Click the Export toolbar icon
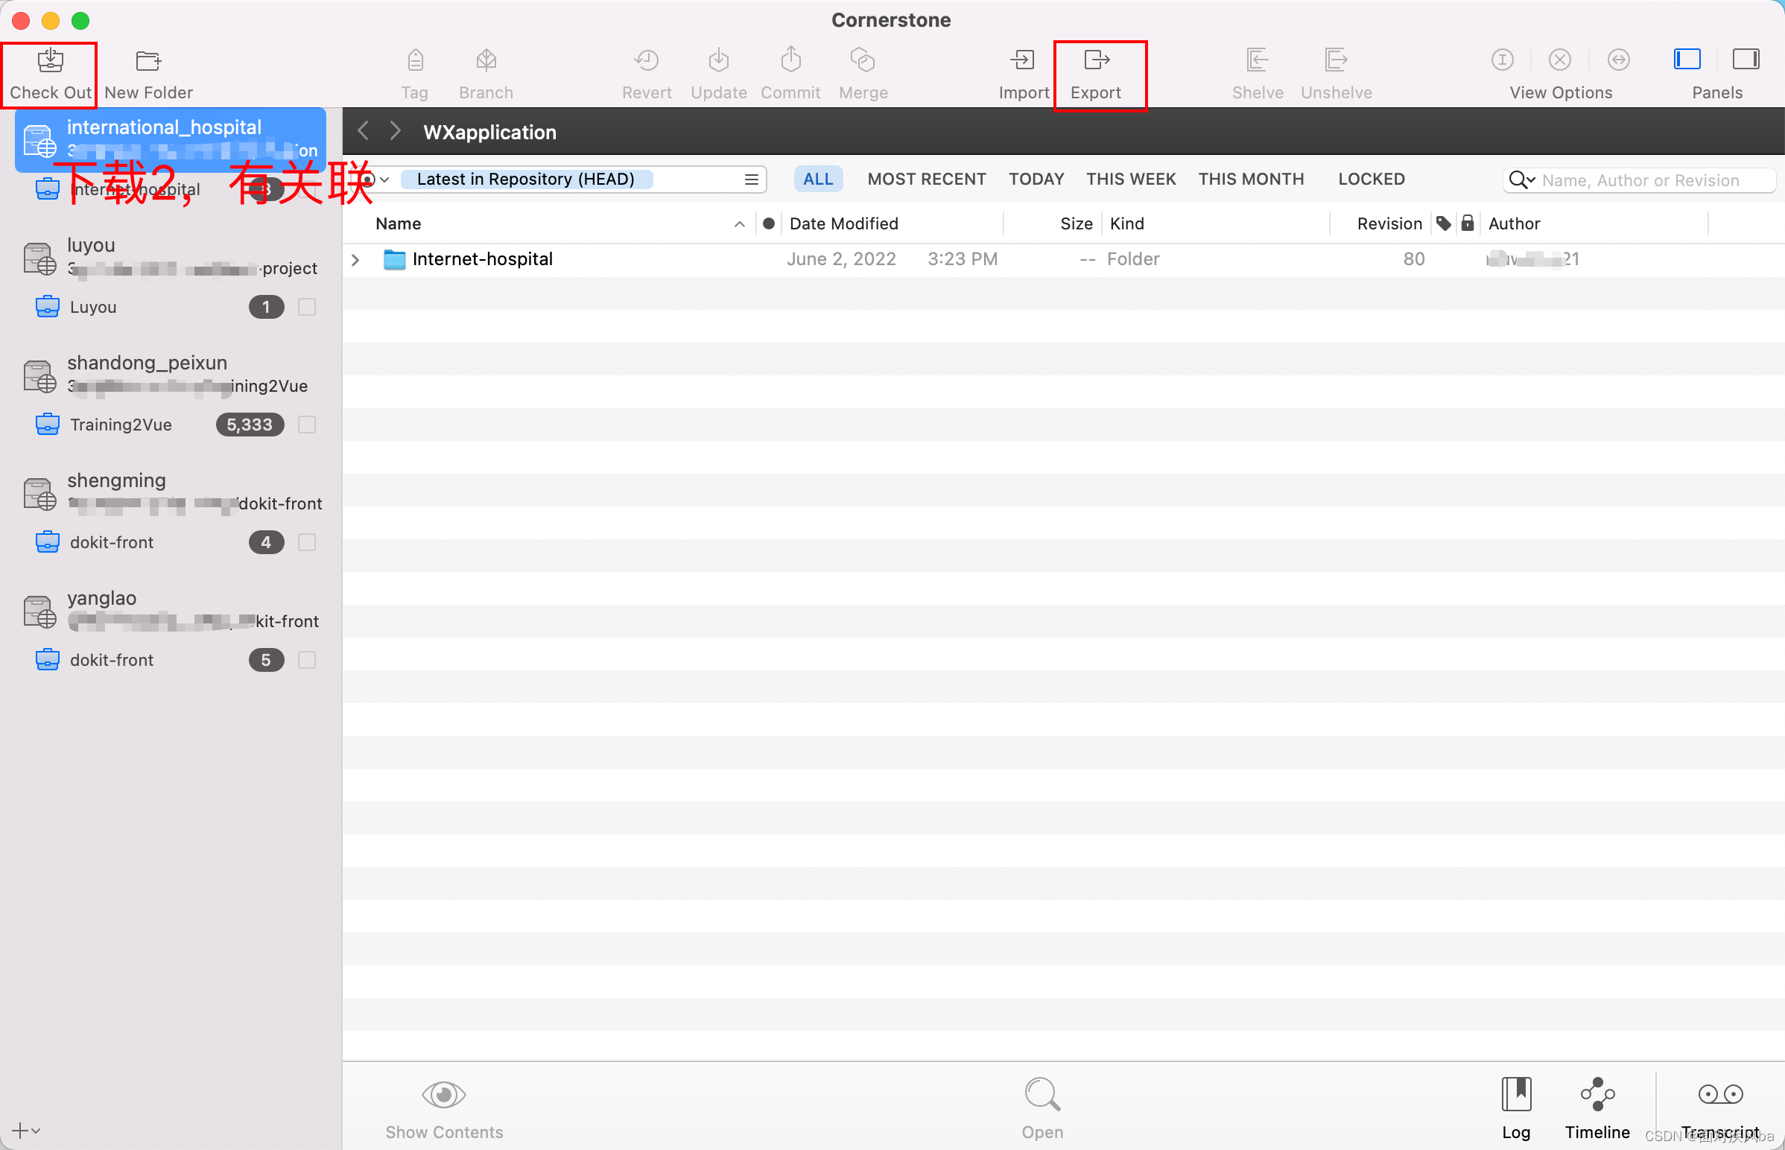Viewport: 1785px width, 1150px height. point(1096,60)
